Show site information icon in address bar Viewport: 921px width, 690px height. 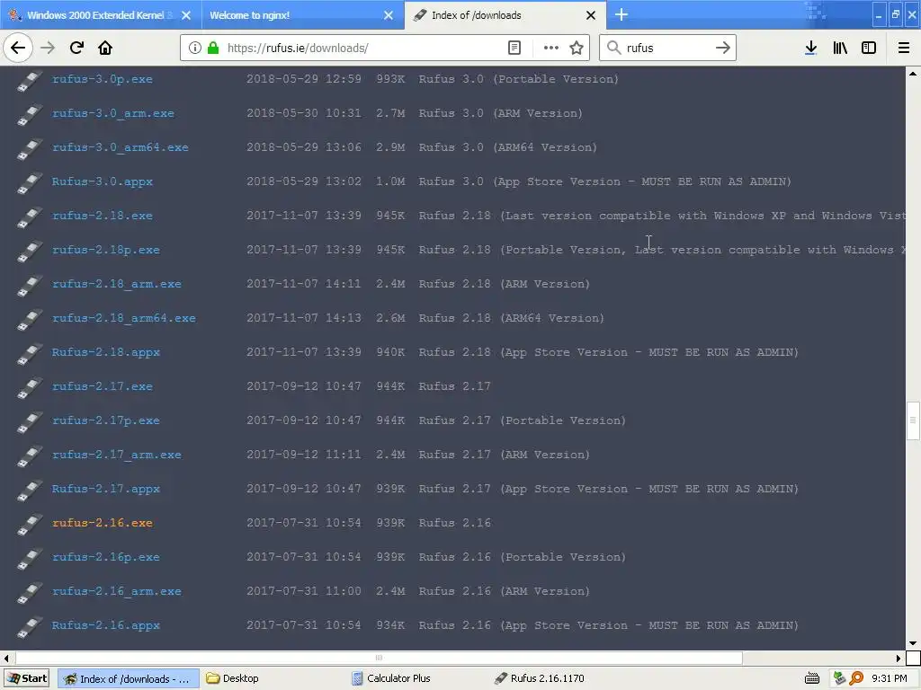click(x=195, y=48)
